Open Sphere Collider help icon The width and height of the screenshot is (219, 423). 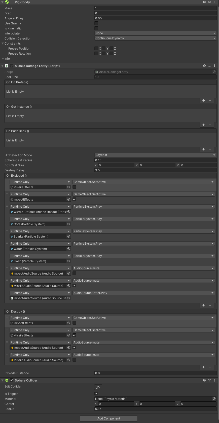[x=204, y=380]
